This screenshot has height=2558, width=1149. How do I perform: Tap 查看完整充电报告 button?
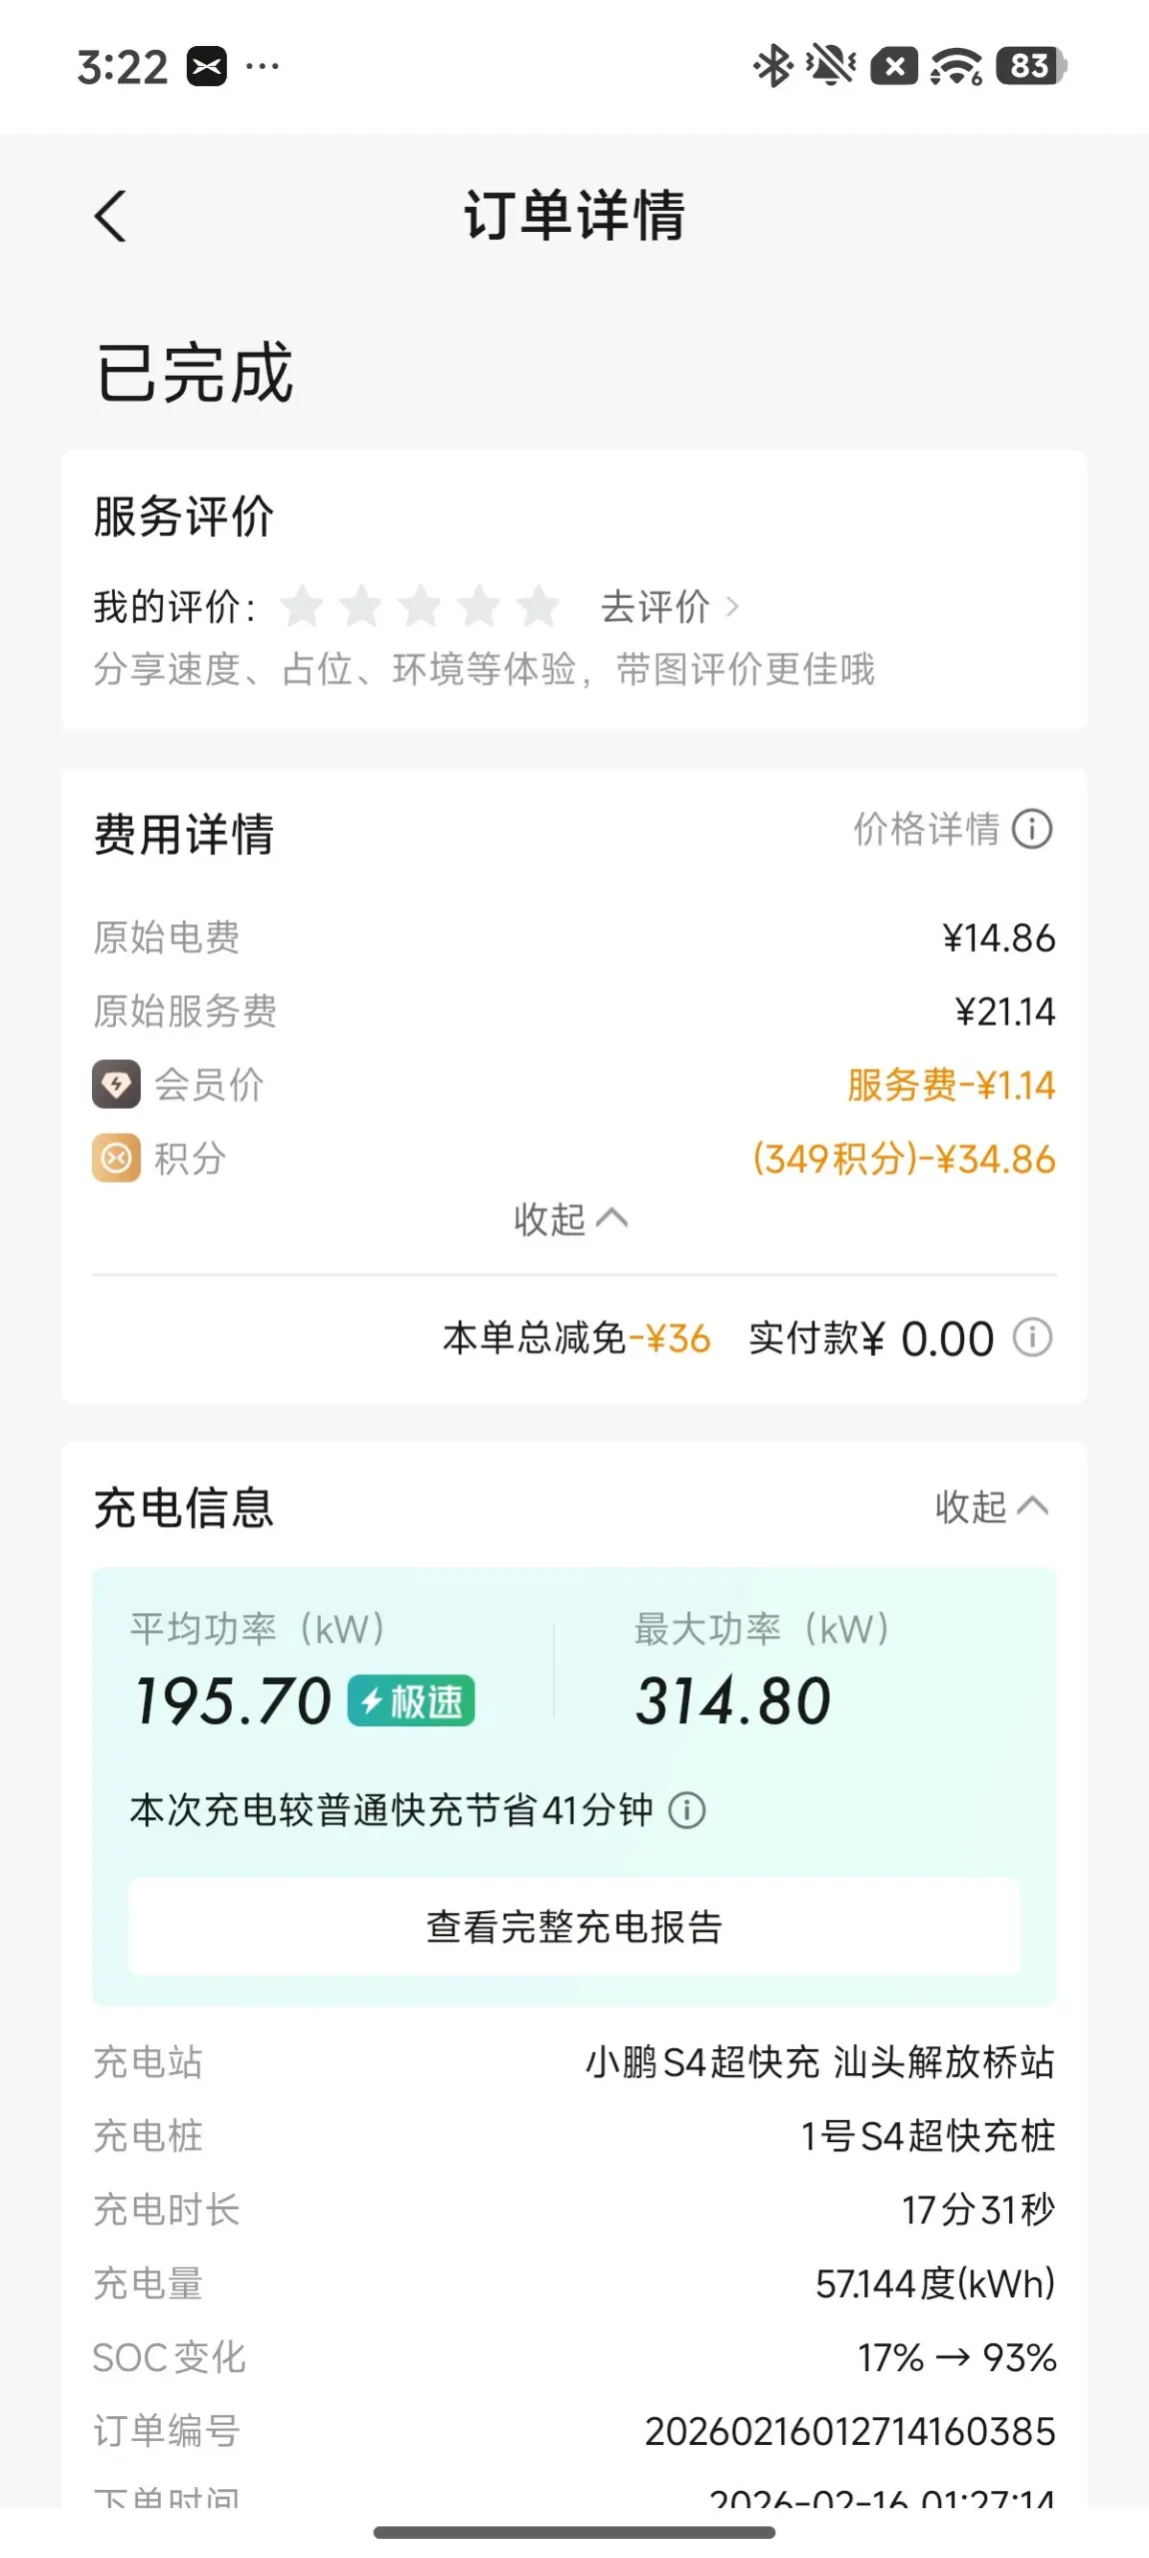pos(574,1926)
